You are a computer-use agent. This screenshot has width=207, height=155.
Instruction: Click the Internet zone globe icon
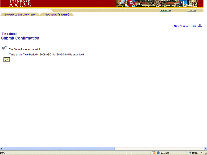click(158, 153)
